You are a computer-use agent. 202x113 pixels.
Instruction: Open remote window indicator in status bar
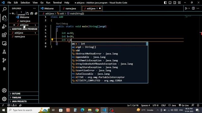click(x=3, y=105)
